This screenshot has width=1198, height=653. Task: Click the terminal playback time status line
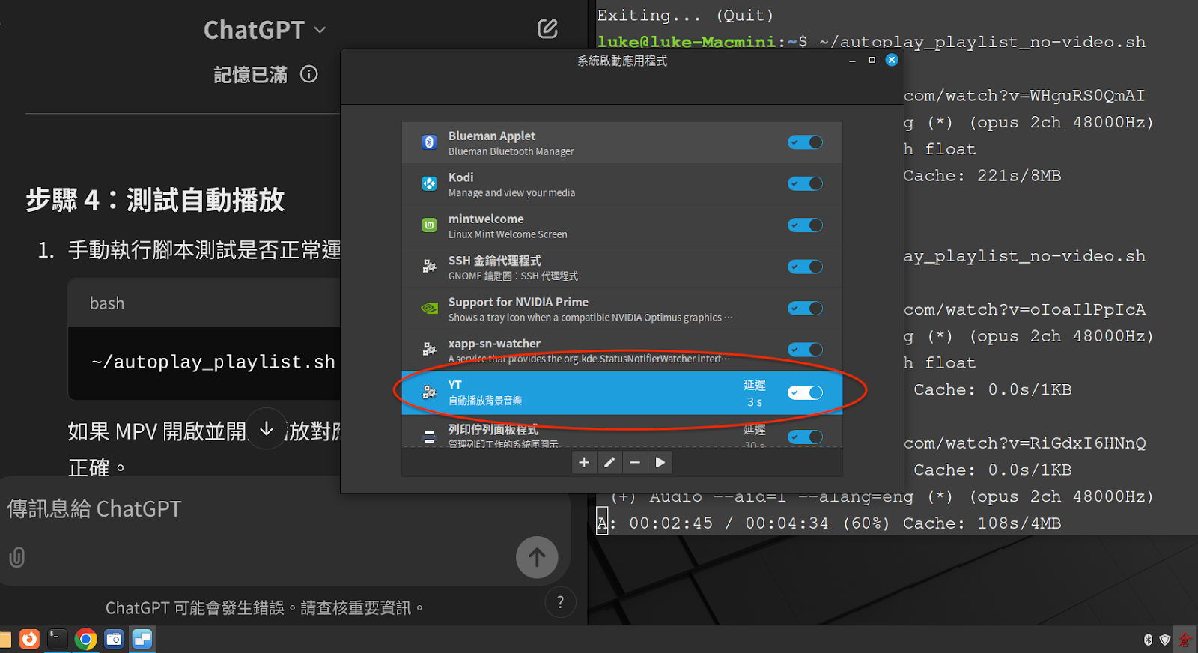(x=829, y=523)
